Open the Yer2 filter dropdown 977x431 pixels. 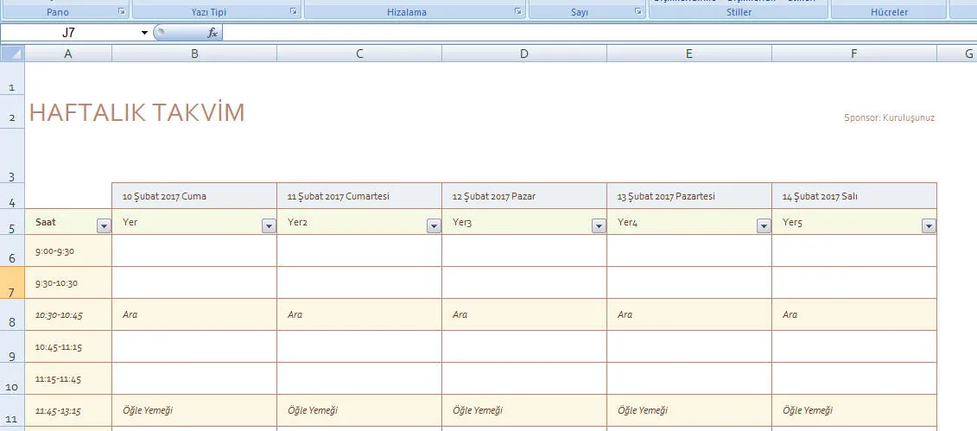tap(434, 226)
